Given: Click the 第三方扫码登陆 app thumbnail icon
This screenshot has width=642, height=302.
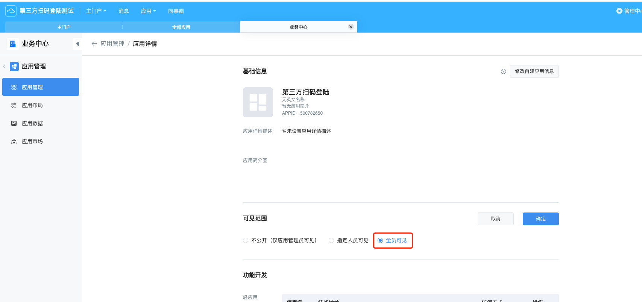Looking at the screenshot, I should pyautogui.click(x=258, y=102).
